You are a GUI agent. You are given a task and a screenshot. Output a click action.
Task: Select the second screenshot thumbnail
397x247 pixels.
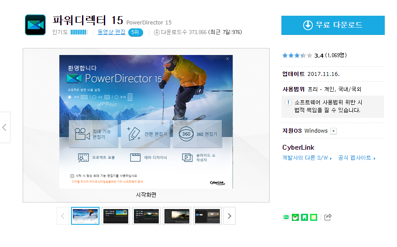point(116,216)
